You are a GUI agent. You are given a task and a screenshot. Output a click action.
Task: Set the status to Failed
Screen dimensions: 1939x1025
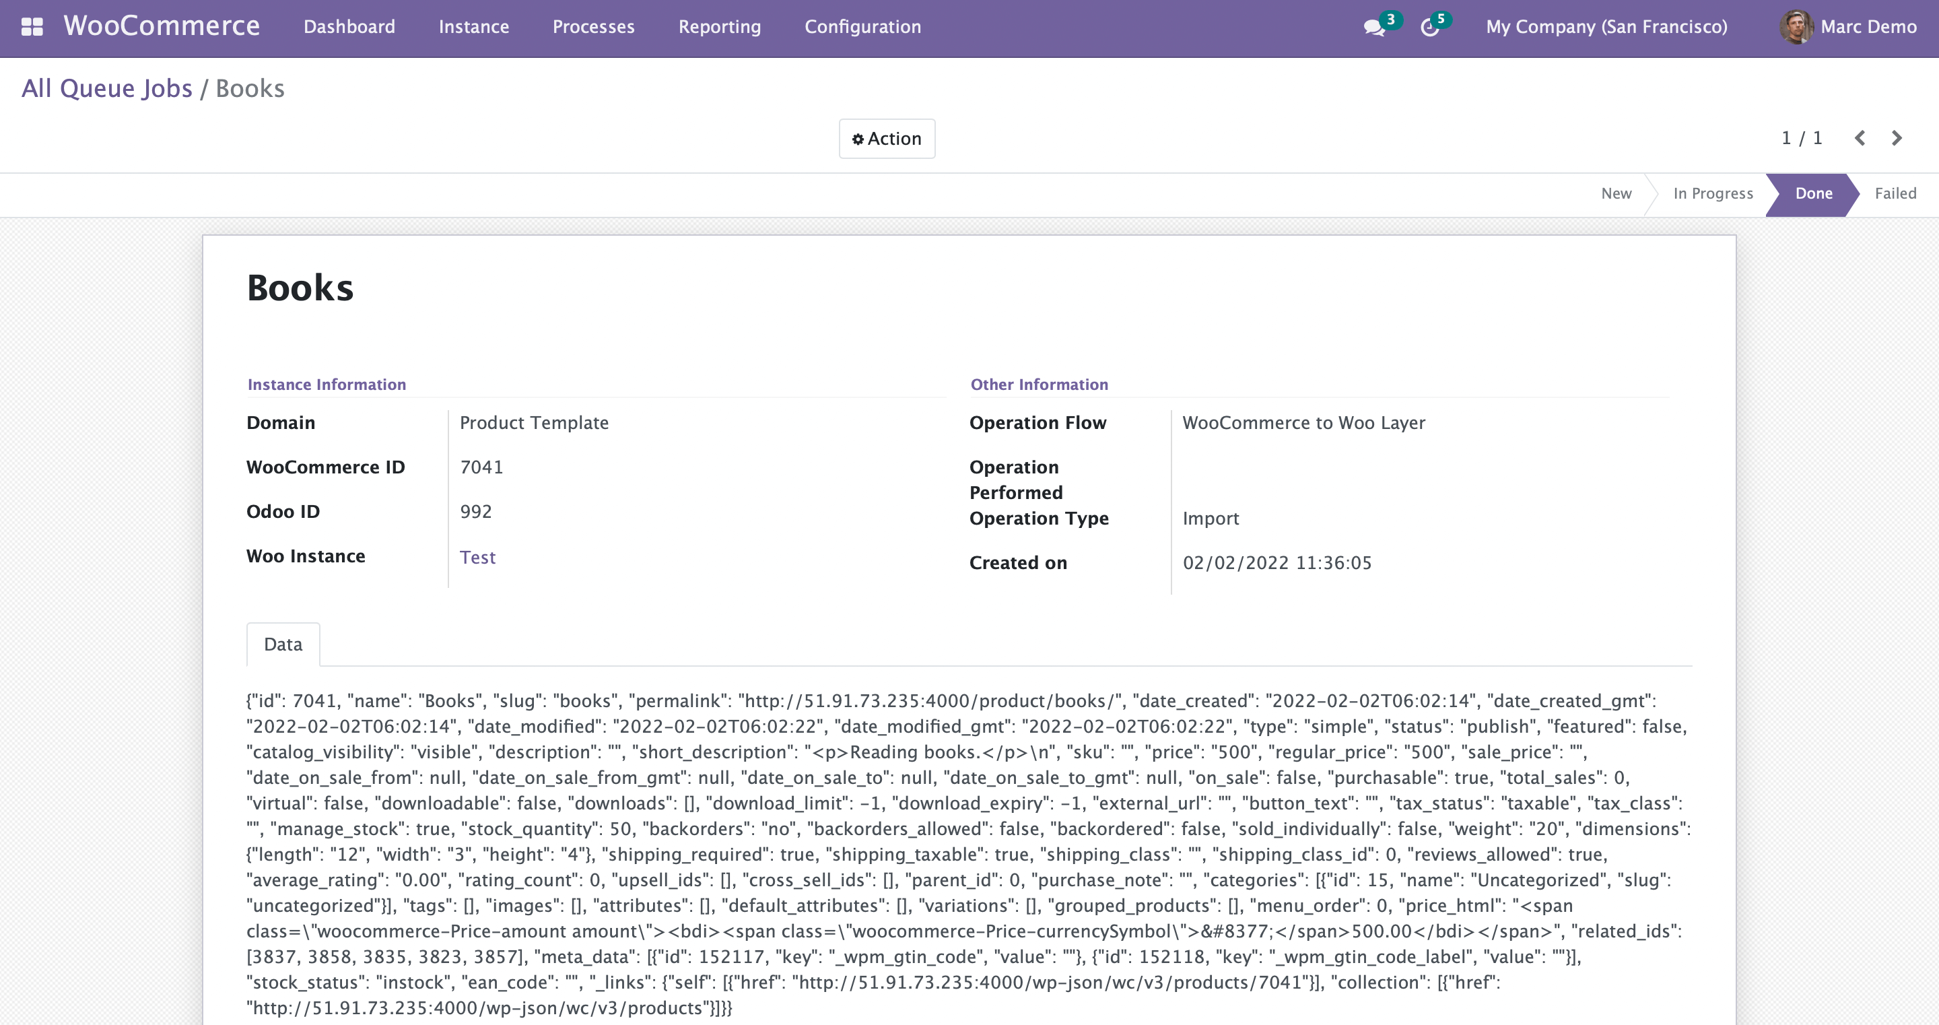1895,193
